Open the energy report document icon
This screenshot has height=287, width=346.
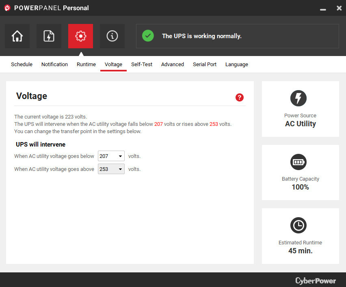point(49,36)
